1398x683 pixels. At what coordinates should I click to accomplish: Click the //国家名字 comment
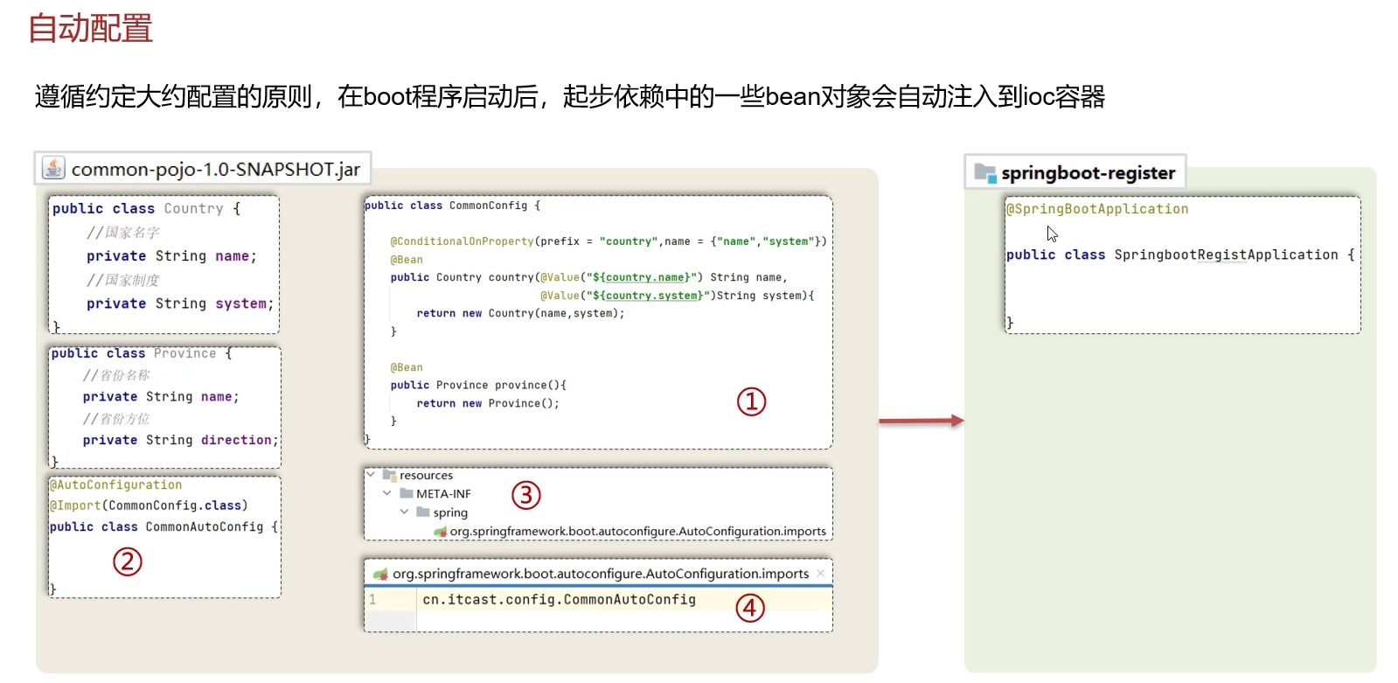[x=123, y=233]
